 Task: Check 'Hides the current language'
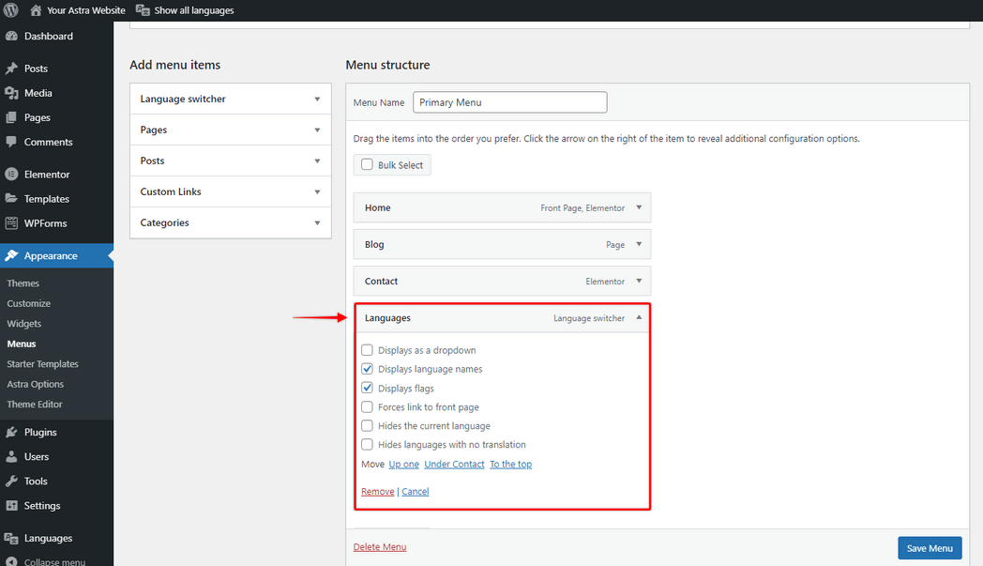(367, 425)
